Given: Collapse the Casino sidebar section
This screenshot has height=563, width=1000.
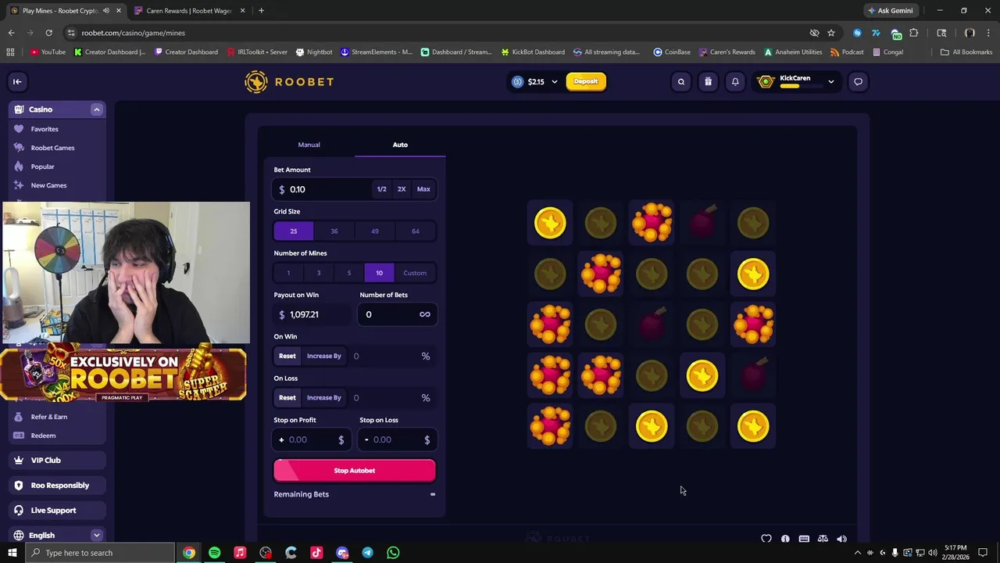Looking at the screenshot, I should pyautogui.click(x=97, y=109).
